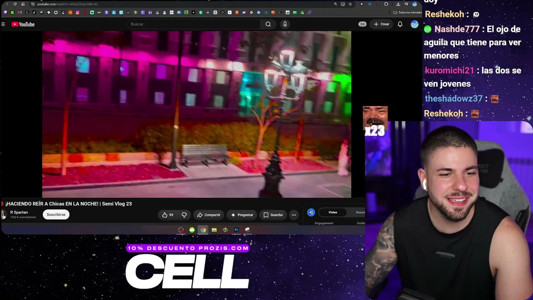This screenshot has width=533, height=300.
Task: Select the Vistas tab in stats panel
Action: 333,212
